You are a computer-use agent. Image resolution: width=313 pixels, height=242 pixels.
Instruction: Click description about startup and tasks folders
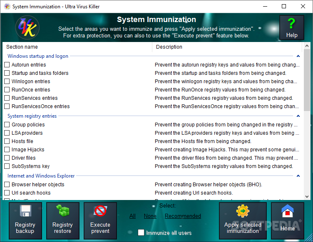(x=221, y=73)
